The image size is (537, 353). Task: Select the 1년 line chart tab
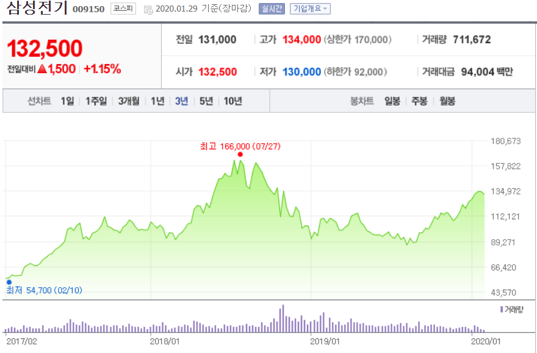pyautogui.click(x=157, y=101)
